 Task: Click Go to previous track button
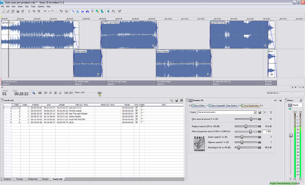66,93
